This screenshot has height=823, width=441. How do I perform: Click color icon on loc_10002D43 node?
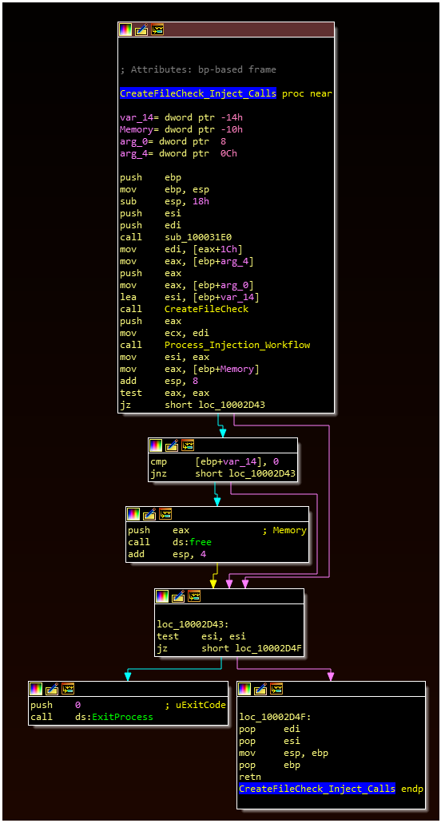pos(162,596)
